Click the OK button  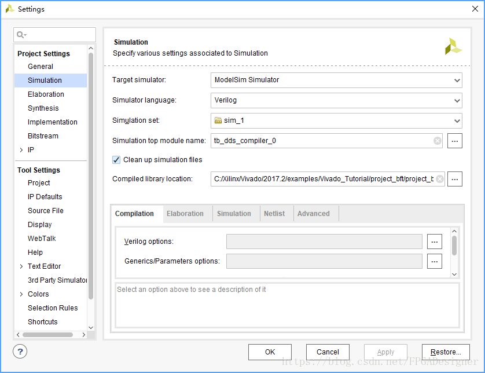270,352
